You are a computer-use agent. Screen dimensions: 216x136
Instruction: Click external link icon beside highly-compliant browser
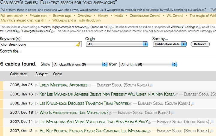[x=88, y=27]
